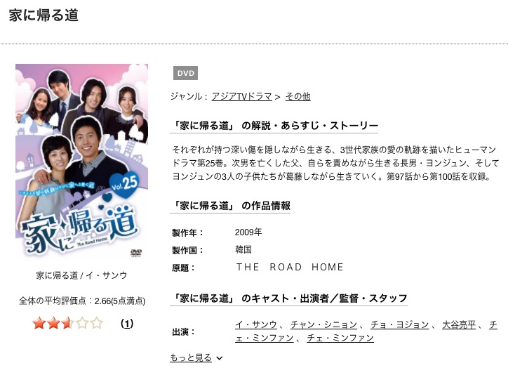Click the half-filled third rating star
508x368 pixels.
(68, 323)
